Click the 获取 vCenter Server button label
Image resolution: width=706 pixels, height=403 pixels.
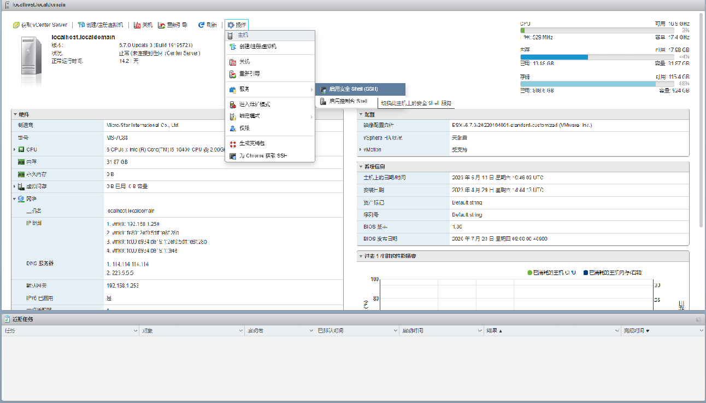tap(44, 25)
